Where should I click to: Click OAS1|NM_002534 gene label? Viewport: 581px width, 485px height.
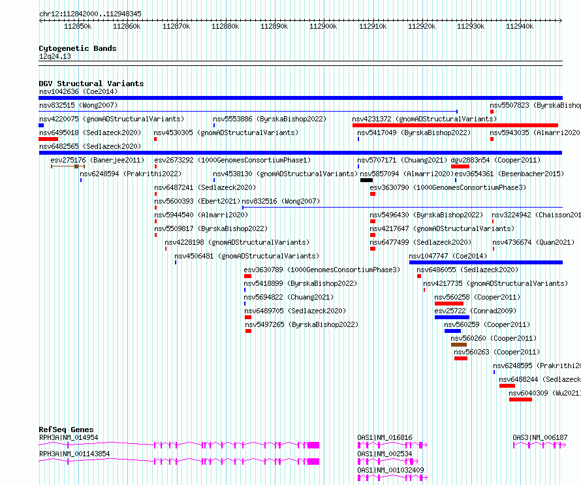385,454
